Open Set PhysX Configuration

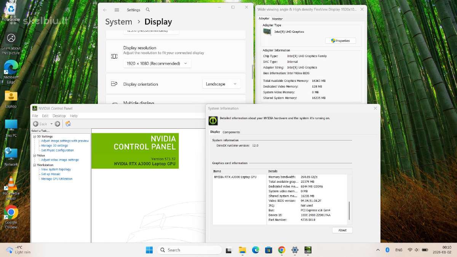point(58,150)
